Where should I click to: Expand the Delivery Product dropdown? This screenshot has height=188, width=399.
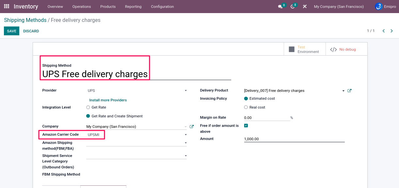(x=343, y=91)
